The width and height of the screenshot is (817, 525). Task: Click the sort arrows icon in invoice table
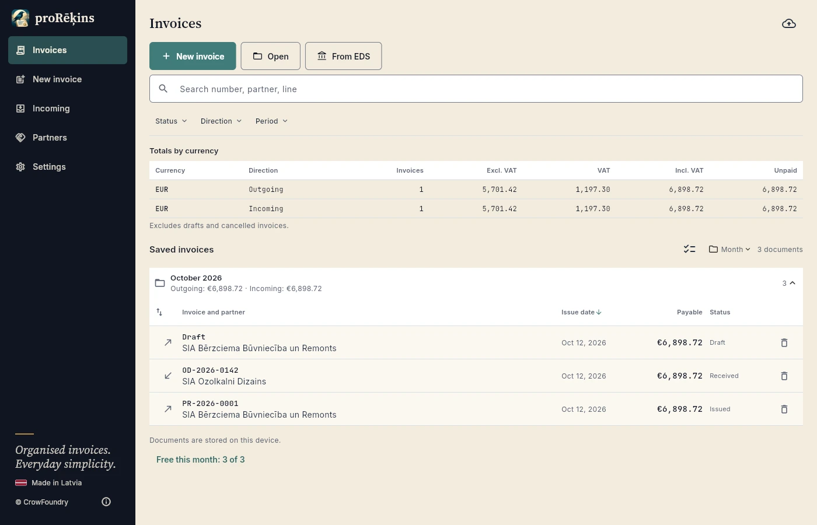pyautogui.click(x=159, y=312)
